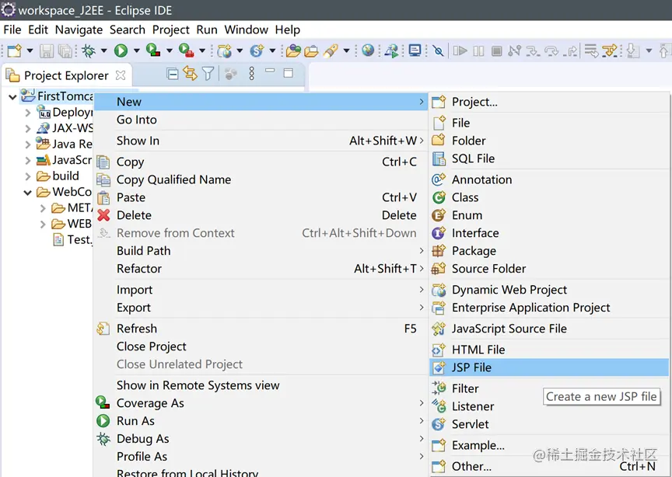
Task: Click the External Tools toolbar icon
Action: (x=186, y=51)
